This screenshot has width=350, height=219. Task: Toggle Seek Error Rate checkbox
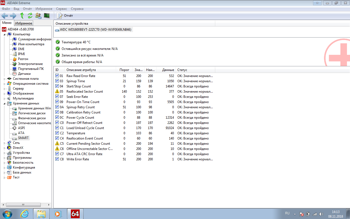(x=57, y=96)
